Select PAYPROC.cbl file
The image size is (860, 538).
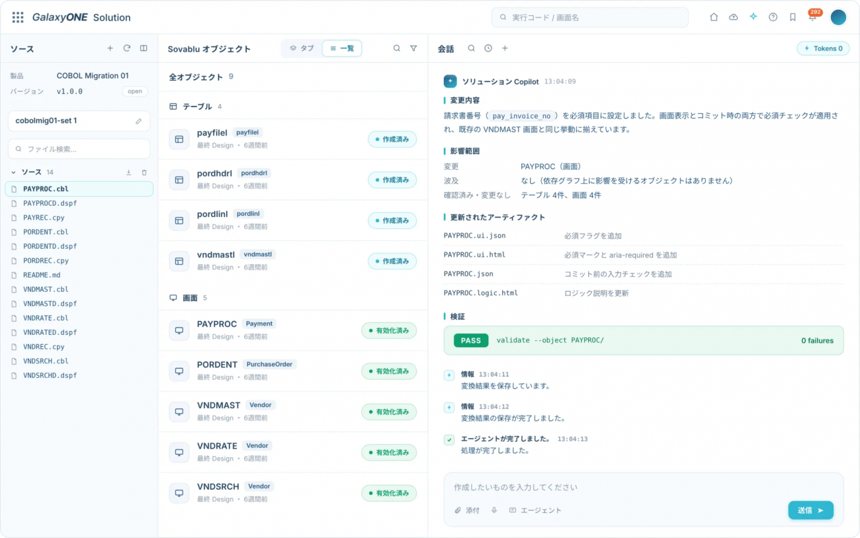(x=79, y=189)
